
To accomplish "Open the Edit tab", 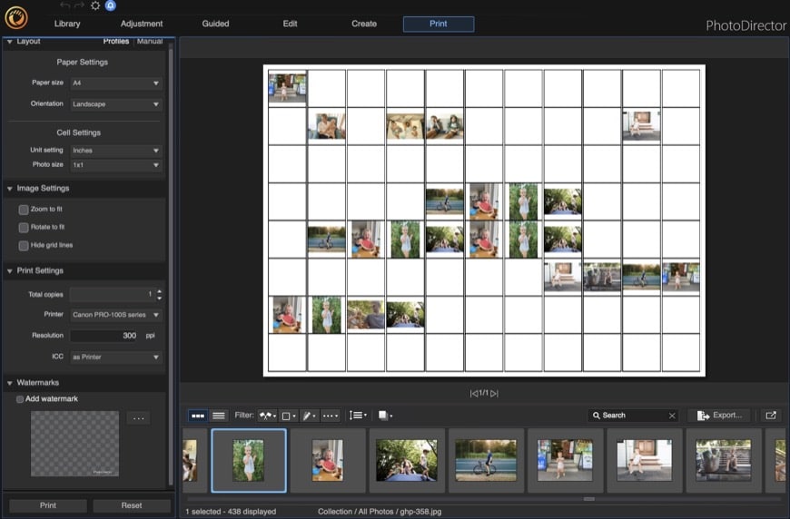I will (x=290, y=24).
